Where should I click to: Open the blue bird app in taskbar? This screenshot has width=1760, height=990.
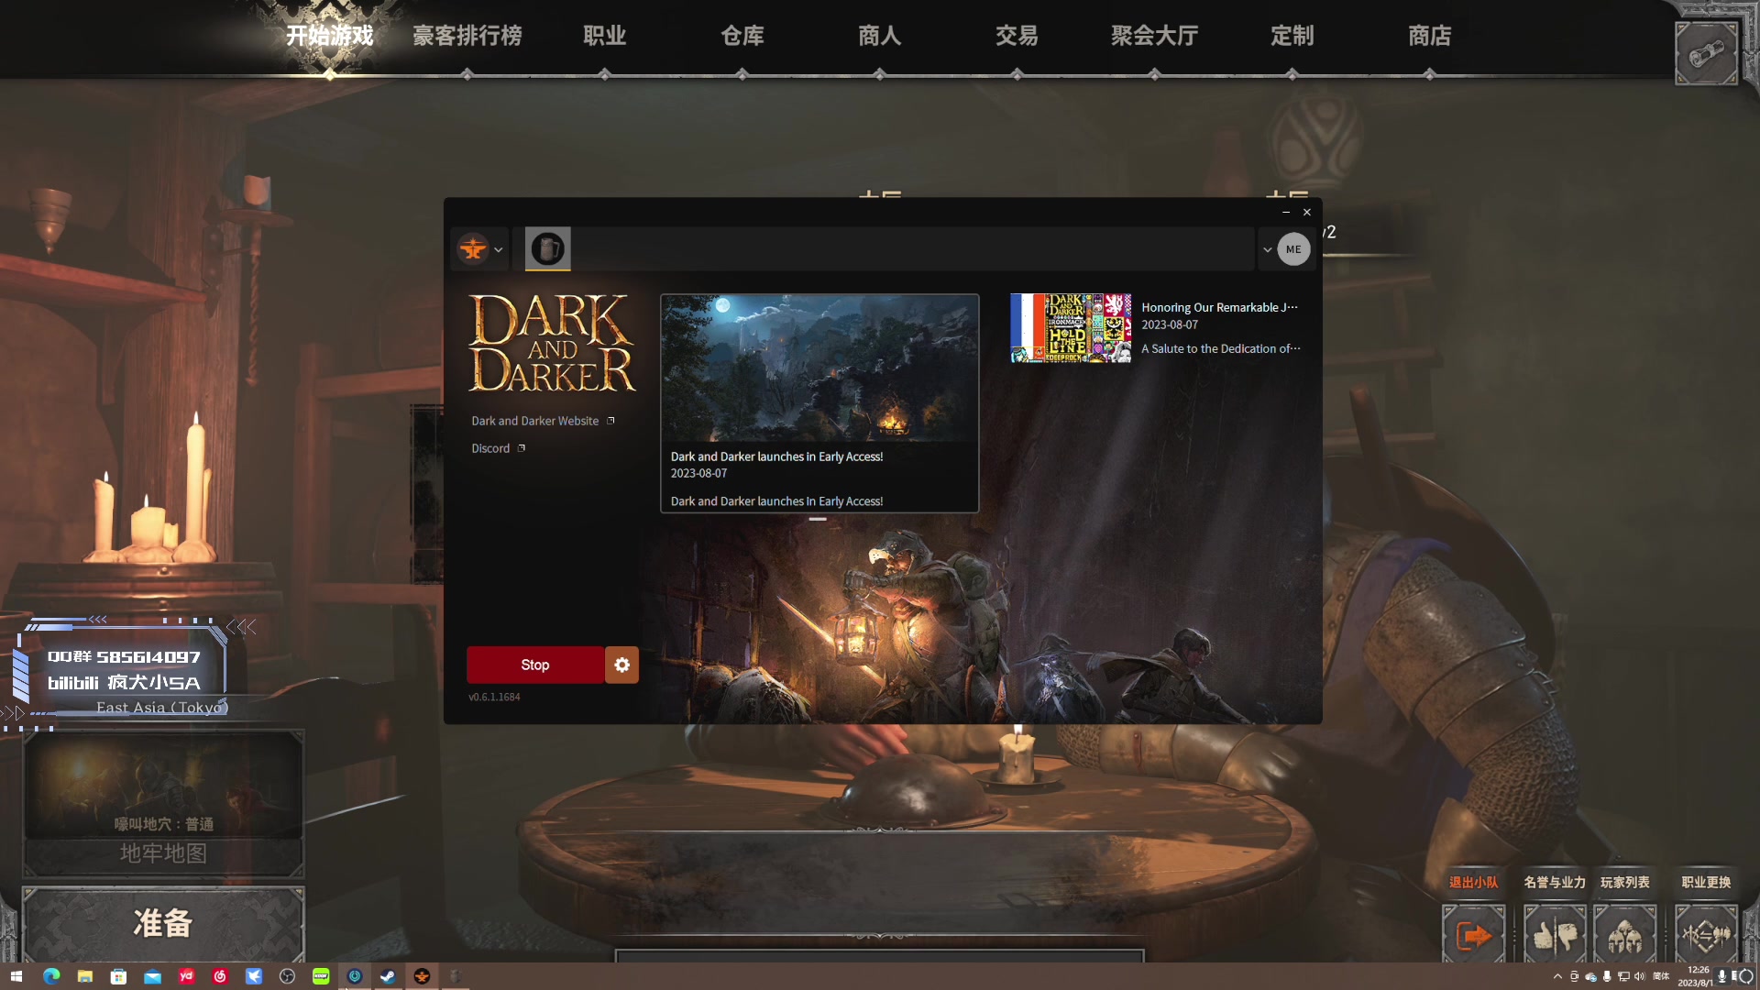[x=254, y=976]
